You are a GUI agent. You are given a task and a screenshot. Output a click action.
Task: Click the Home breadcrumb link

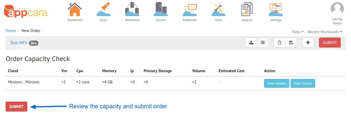point(11,31)
